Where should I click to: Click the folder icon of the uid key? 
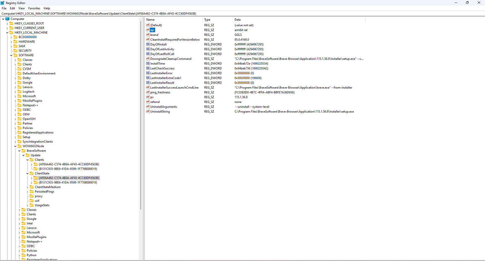(x=32, y=201)
